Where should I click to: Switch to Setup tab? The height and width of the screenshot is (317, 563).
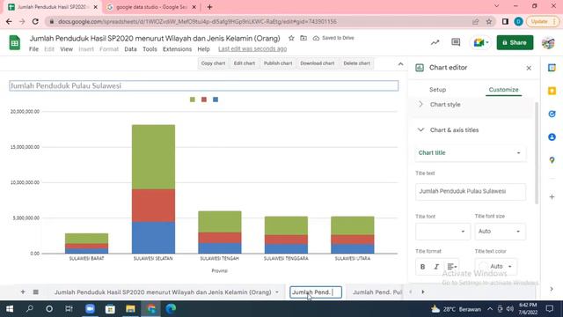click(438, 90)
